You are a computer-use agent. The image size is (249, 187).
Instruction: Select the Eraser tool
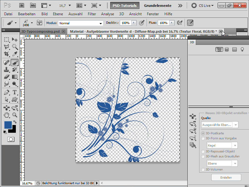click(x=7, y=77)
